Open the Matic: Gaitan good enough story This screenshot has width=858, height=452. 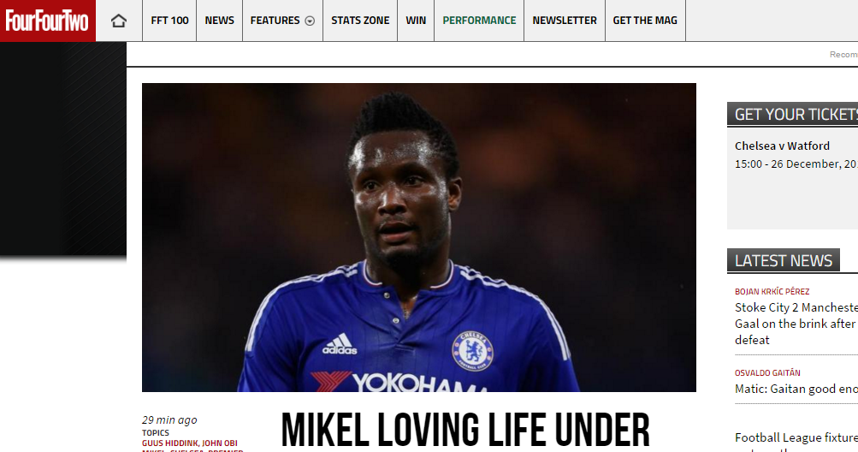(796, 389)
